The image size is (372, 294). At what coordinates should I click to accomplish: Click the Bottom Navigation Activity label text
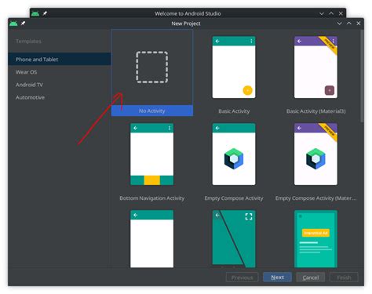(x=152, y=198)
